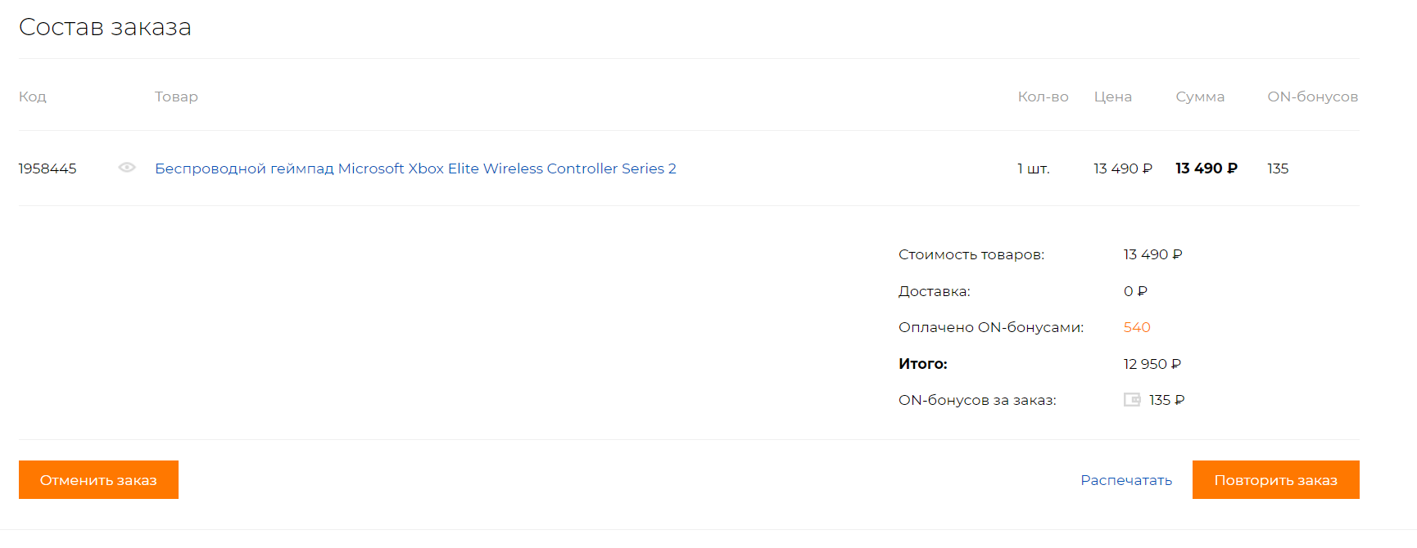Click the Цена column header
The width and height of the screenshot is (1417, 548).
(x=1112, y=97)
